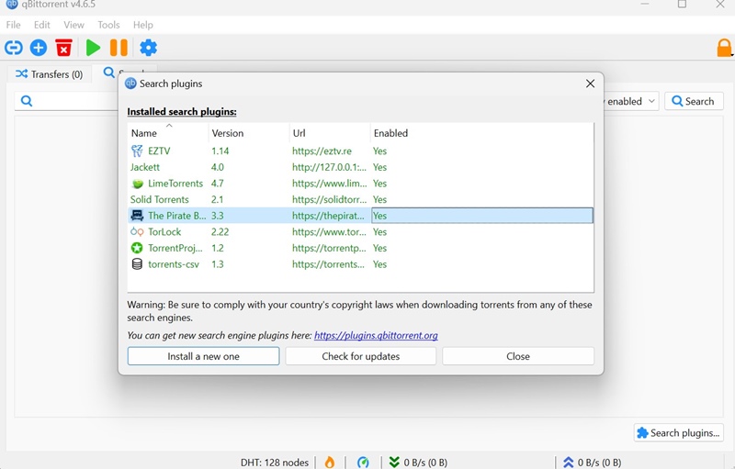
Task: Open the Help menu
Action: 143,25
